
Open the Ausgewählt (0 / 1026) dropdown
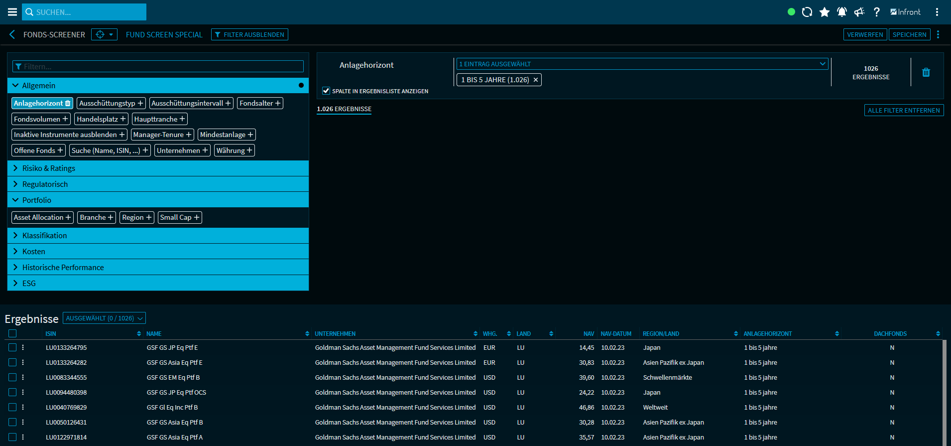(104, 318)
